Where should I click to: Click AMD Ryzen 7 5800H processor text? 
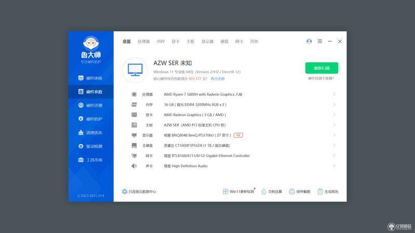click(203, 94)
